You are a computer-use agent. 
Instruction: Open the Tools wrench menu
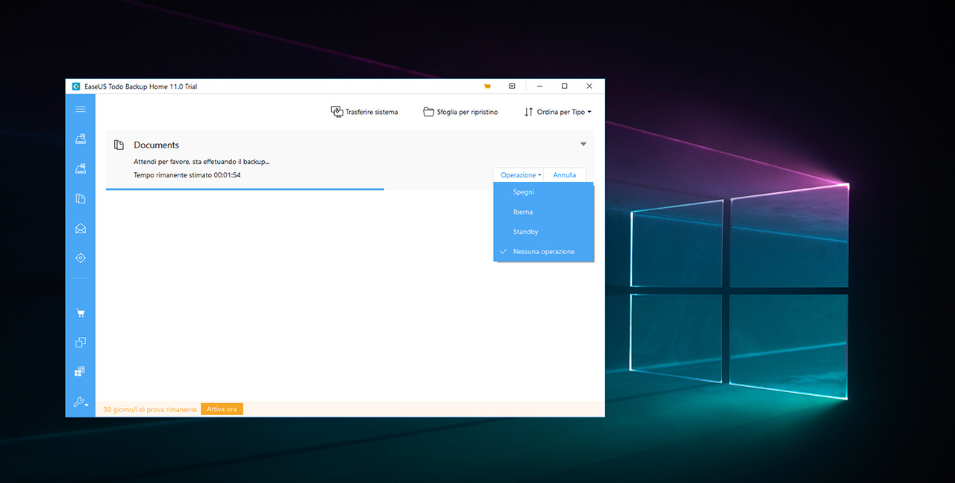[81, 402]
